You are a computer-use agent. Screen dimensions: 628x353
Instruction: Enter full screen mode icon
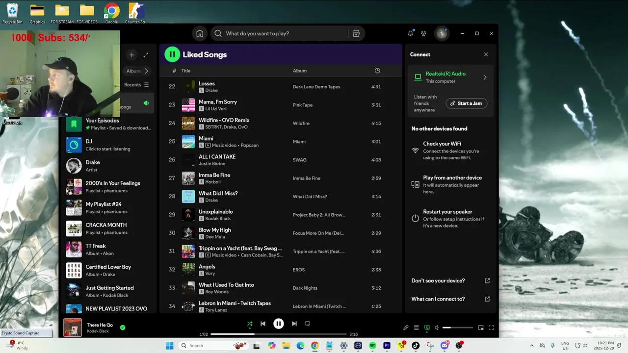[491, 328]
